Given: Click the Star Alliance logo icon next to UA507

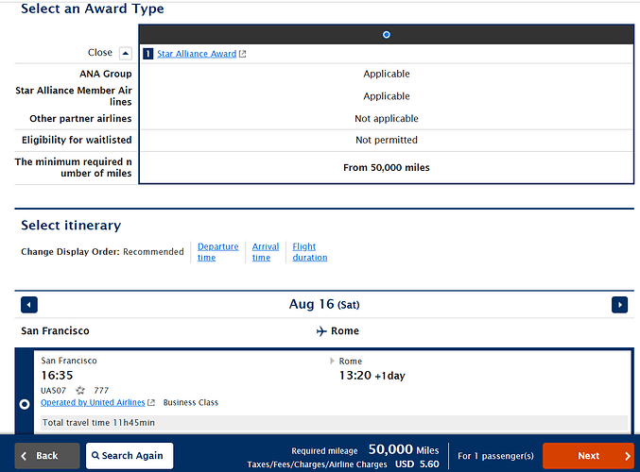Looking at the screenshot, I should (80, 391).
